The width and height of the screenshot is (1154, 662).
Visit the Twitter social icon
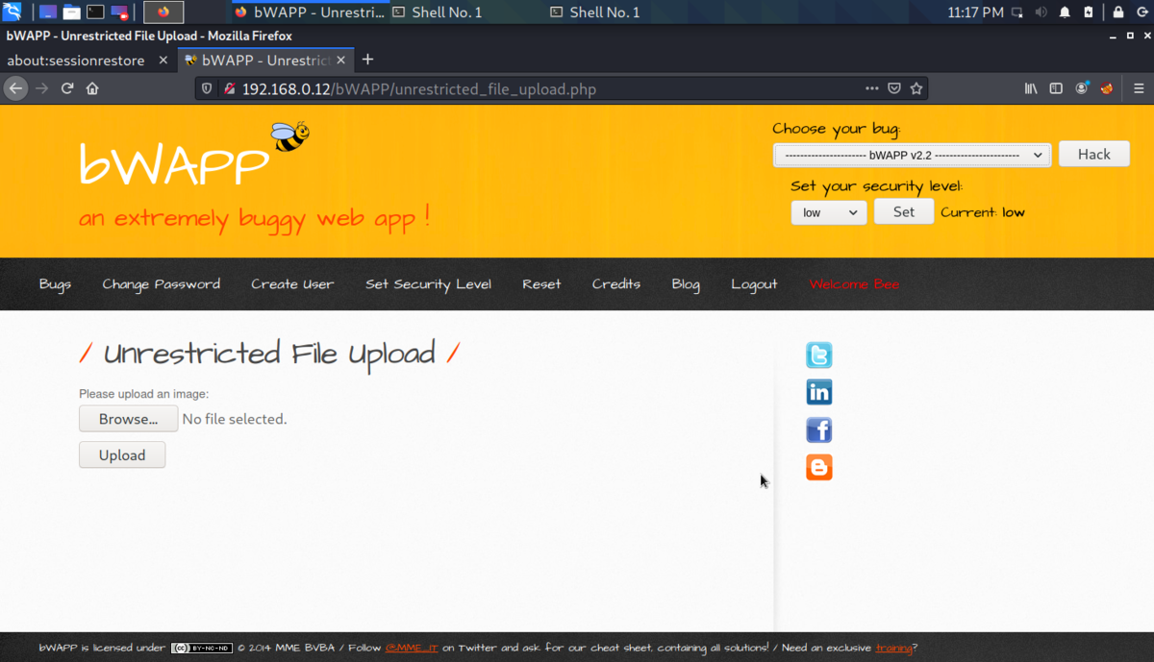tap(819, 356)
